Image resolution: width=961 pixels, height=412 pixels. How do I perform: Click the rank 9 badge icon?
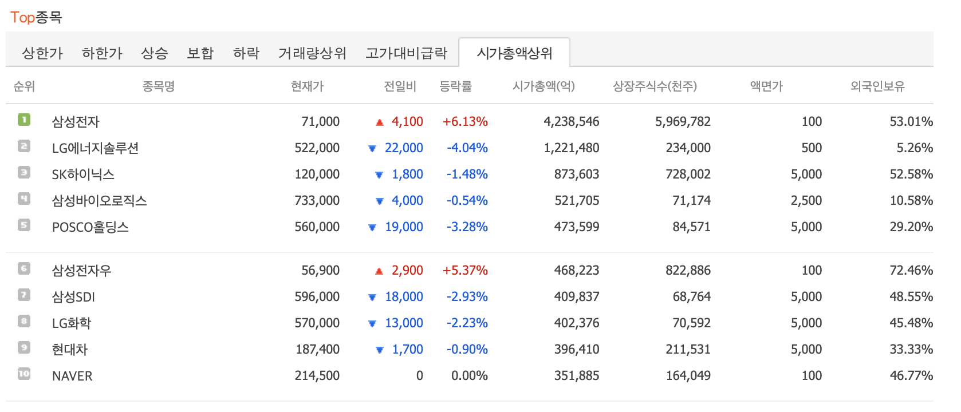pos(24,347)
